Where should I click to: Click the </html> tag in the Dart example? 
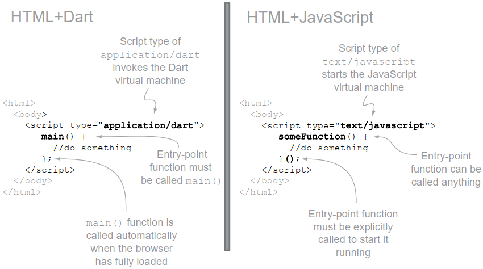22,192
